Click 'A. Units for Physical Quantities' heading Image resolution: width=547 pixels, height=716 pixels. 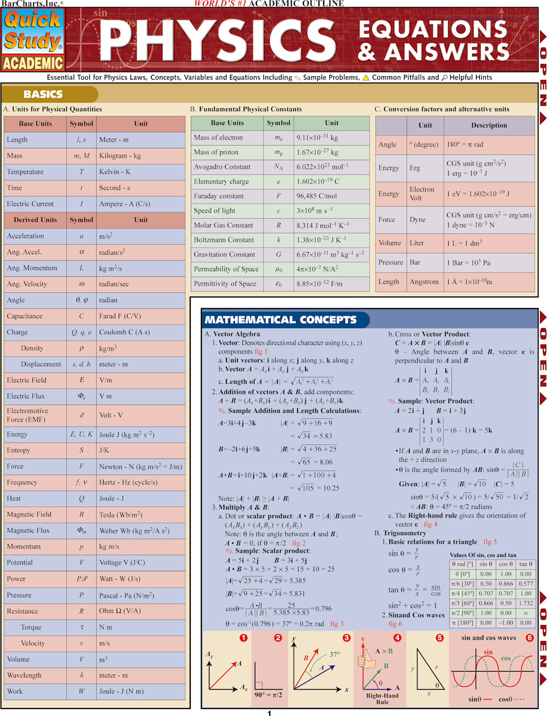tap(52, 109)
